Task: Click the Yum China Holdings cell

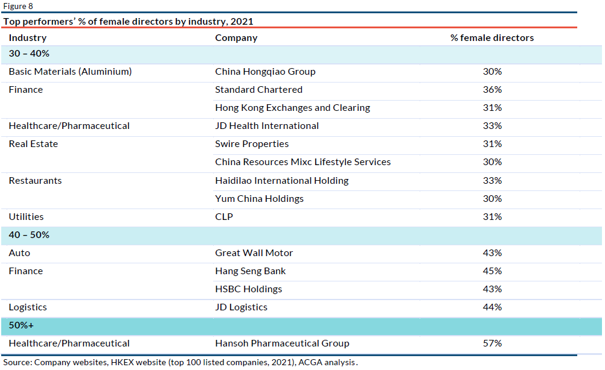Action: (259, 199)
